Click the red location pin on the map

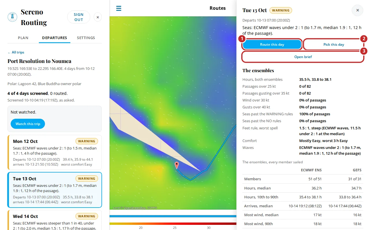pyautogui.click(x=177, y=165)
